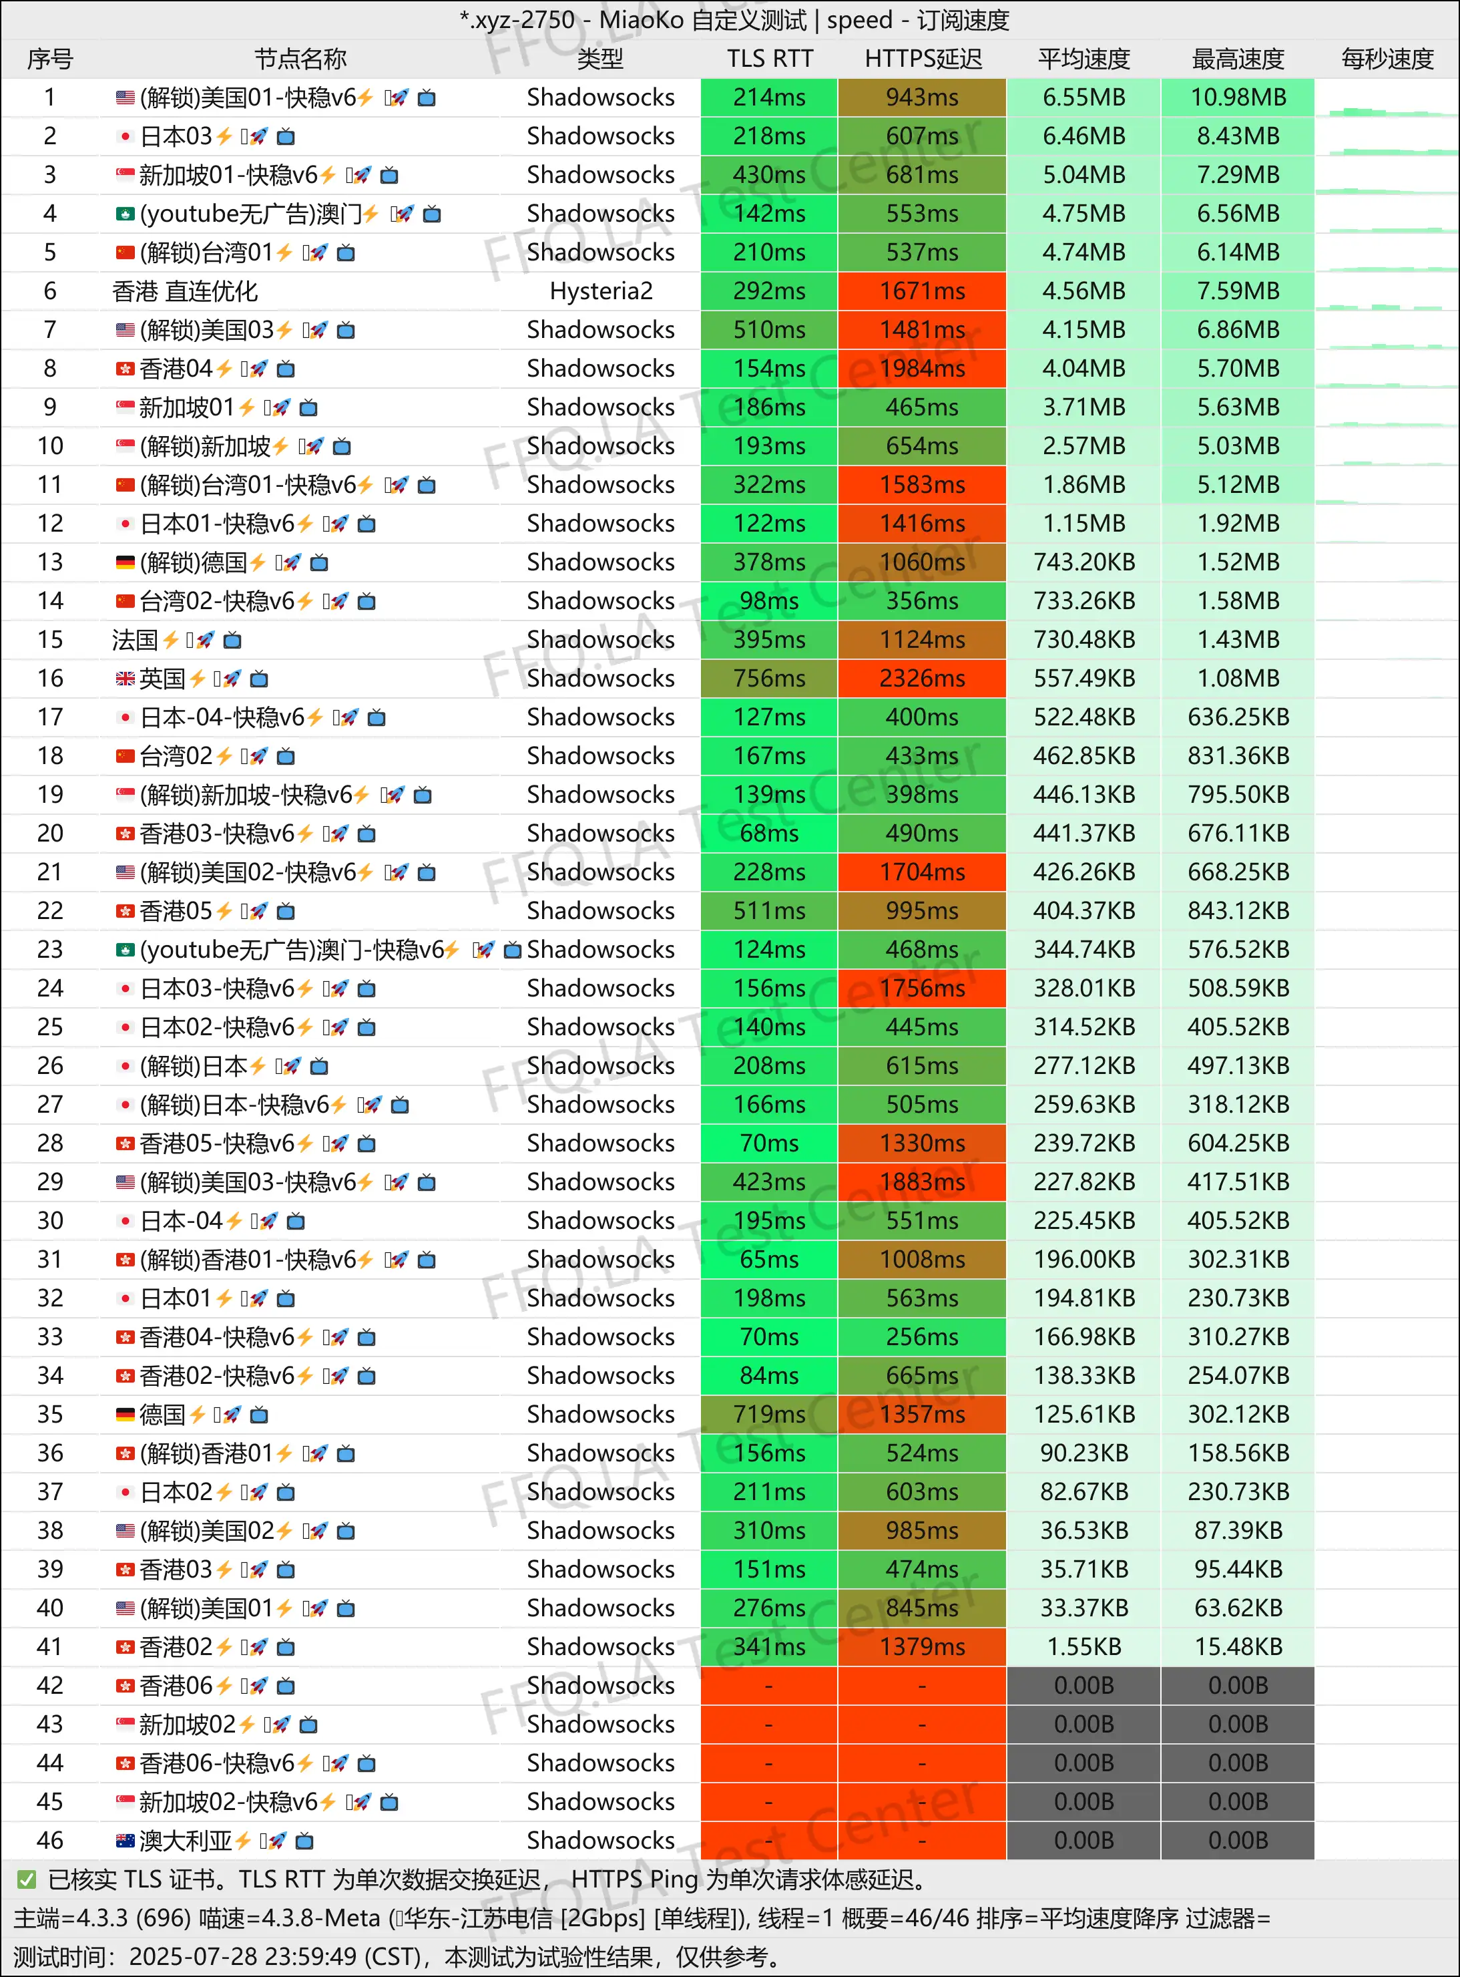Click the 最高速度 column header
Viewport: 1460px width, 1977px height.
click(x=1238, y=59)
